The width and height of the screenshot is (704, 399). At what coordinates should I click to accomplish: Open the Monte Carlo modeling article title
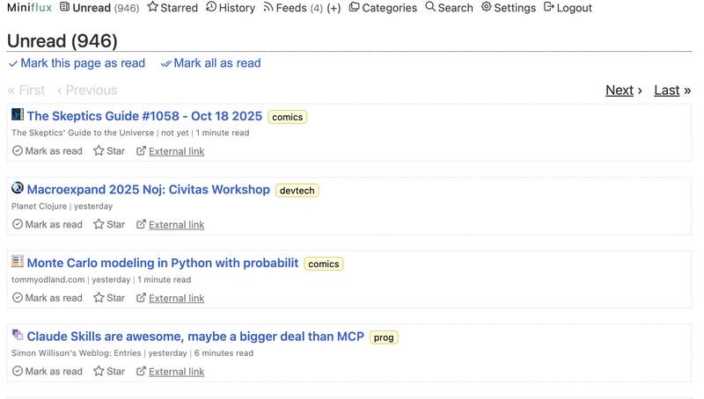tap(162, 263)
